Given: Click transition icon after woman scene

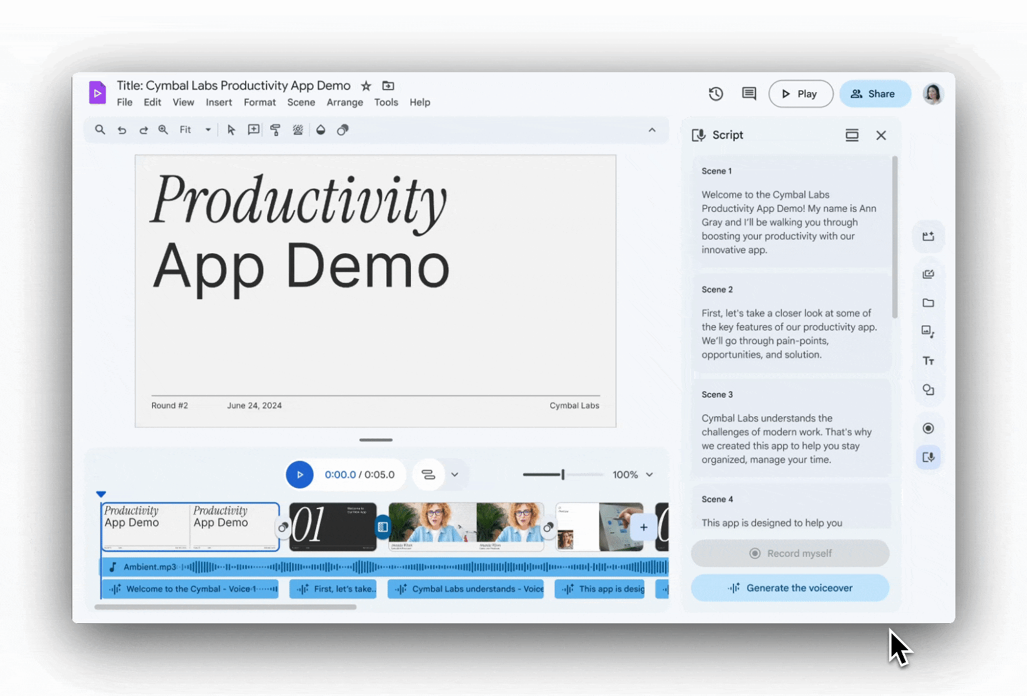Looking at the screenshot, I should (x=548, y=527).
